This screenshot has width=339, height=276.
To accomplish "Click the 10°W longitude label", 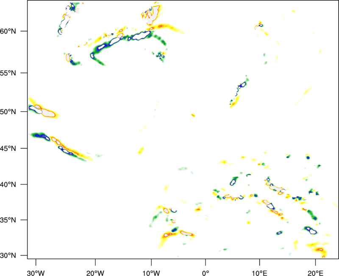I will pos(151,273).
